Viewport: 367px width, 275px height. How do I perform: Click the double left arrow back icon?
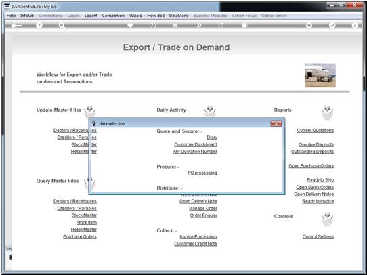coord(175,26)
